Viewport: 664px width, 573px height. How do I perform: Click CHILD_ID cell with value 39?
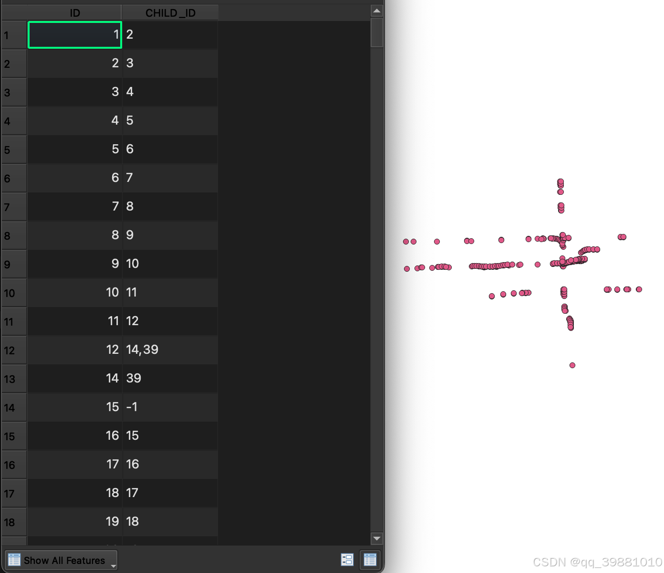pyautogui.click(x=170, y=379)
